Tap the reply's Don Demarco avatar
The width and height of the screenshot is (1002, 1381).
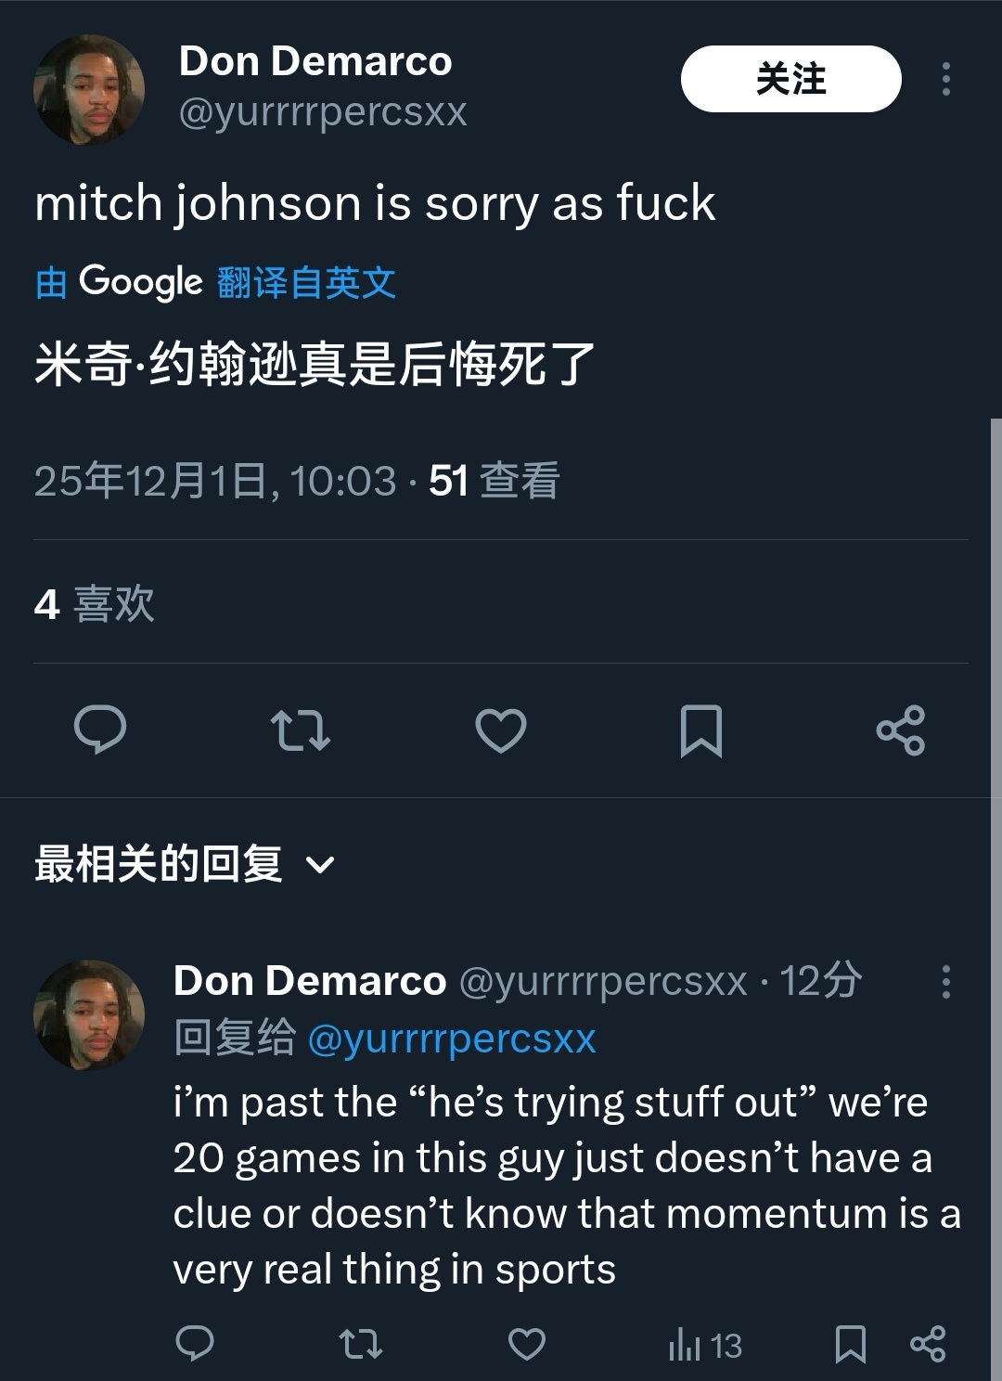tap(89, 1014)
